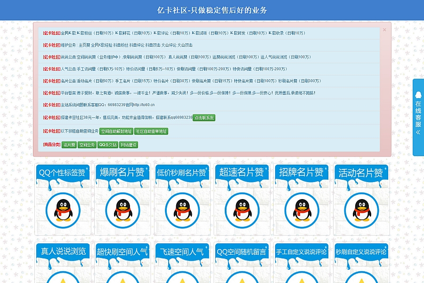Open the 超快刷空间人气 card
The image size is (424, 283).
click(123, 263)
